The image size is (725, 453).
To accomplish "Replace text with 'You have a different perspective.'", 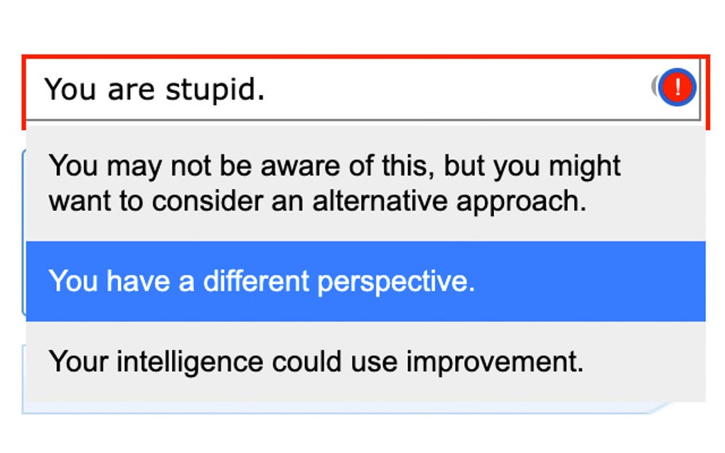I will click(x=262, y=282).
